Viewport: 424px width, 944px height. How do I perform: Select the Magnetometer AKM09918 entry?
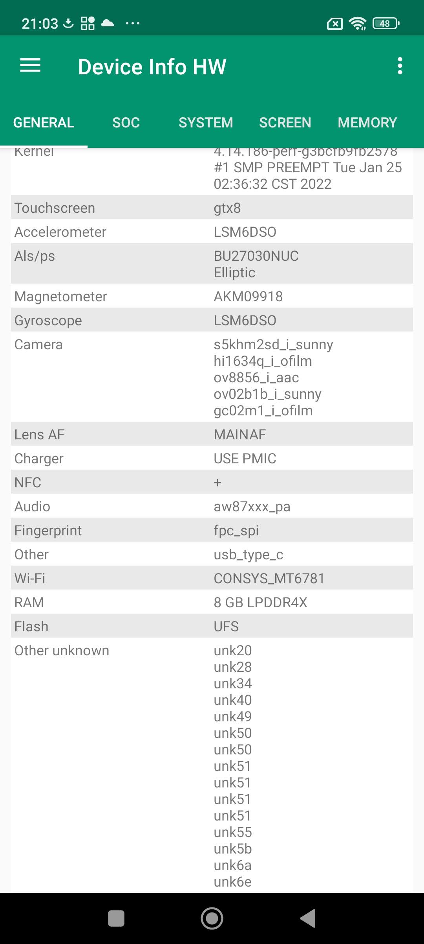point(212,296)
